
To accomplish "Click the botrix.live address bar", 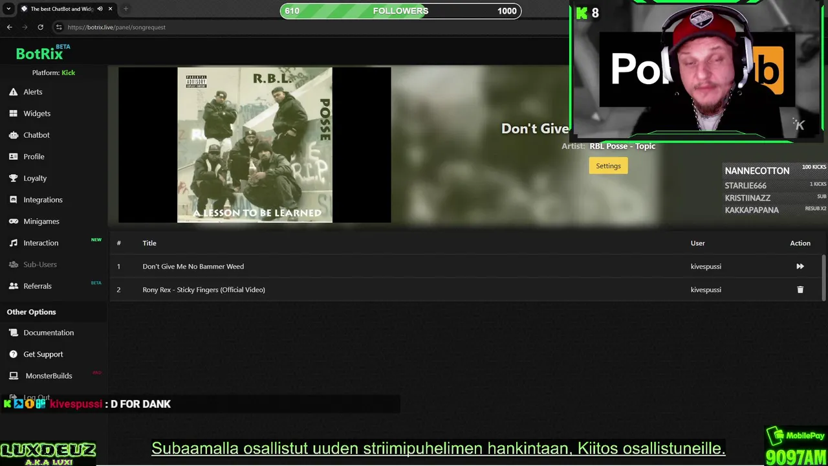I will tap(310, 27).
